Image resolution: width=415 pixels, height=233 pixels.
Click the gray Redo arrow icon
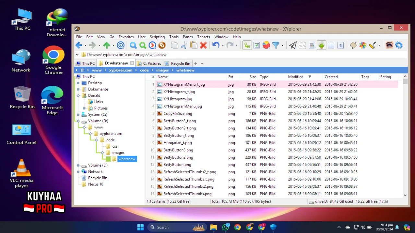[x=230, y=45]
